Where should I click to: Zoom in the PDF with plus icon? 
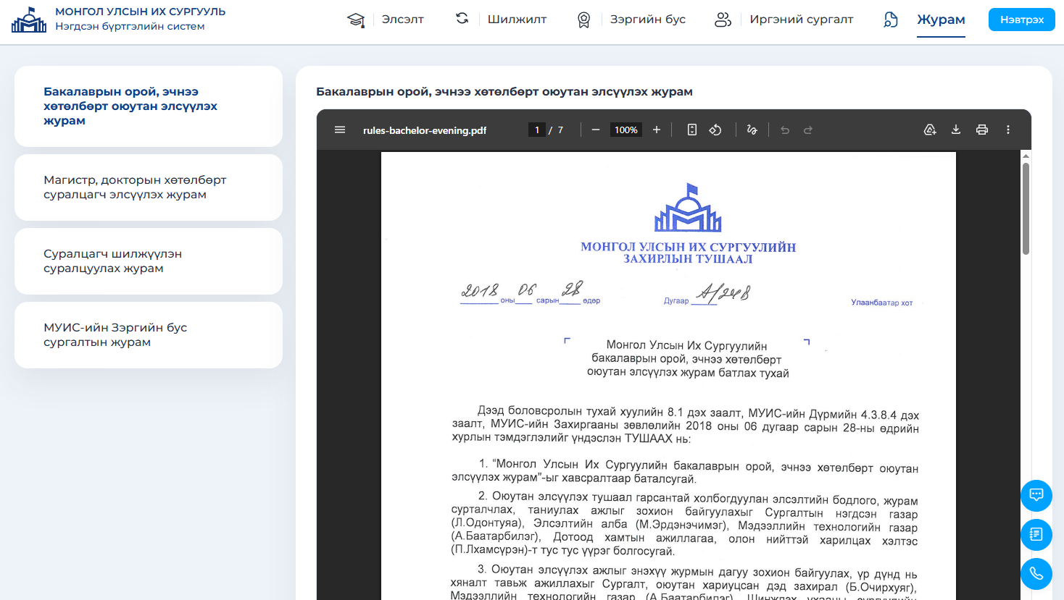[657, 130]
